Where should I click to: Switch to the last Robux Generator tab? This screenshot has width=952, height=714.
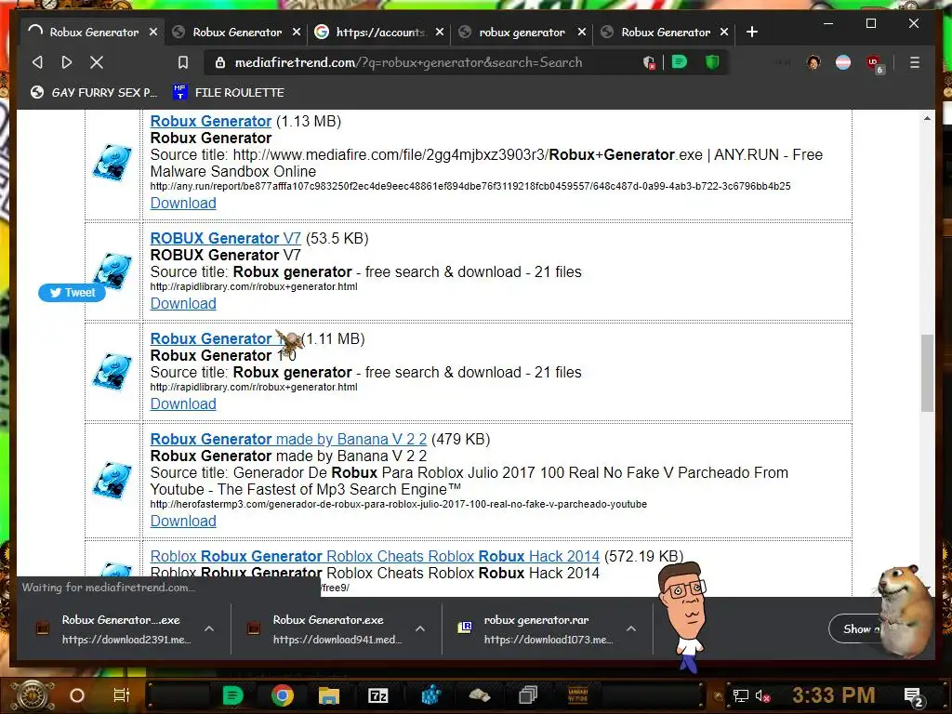point(666,33)
